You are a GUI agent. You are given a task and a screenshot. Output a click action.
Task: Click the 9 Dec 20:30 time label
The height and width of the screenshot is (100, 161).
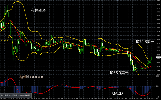tap(3, 99)
